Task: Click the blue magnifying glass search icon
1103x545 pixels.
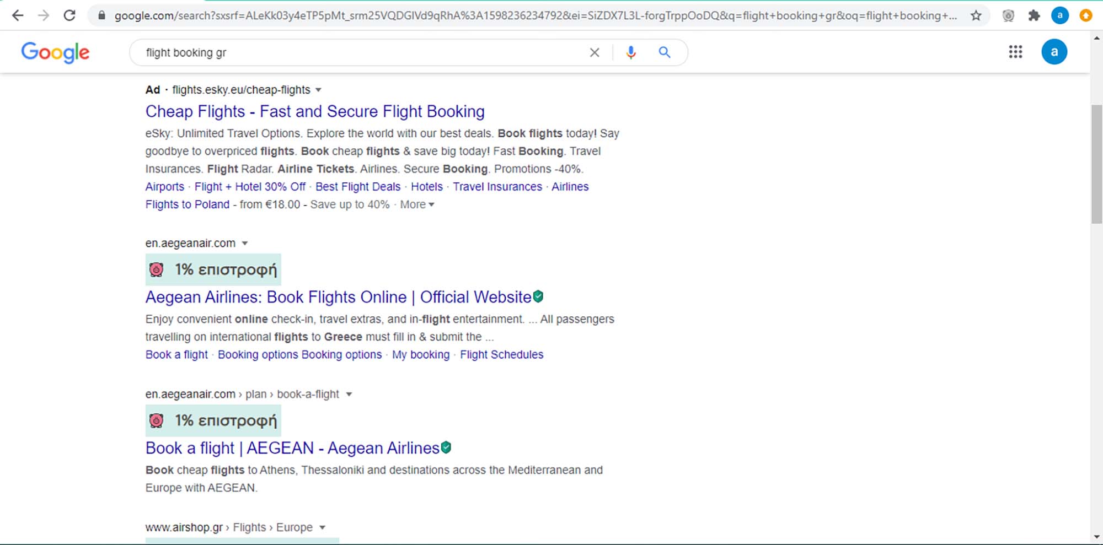Action: tap(665, 52)
